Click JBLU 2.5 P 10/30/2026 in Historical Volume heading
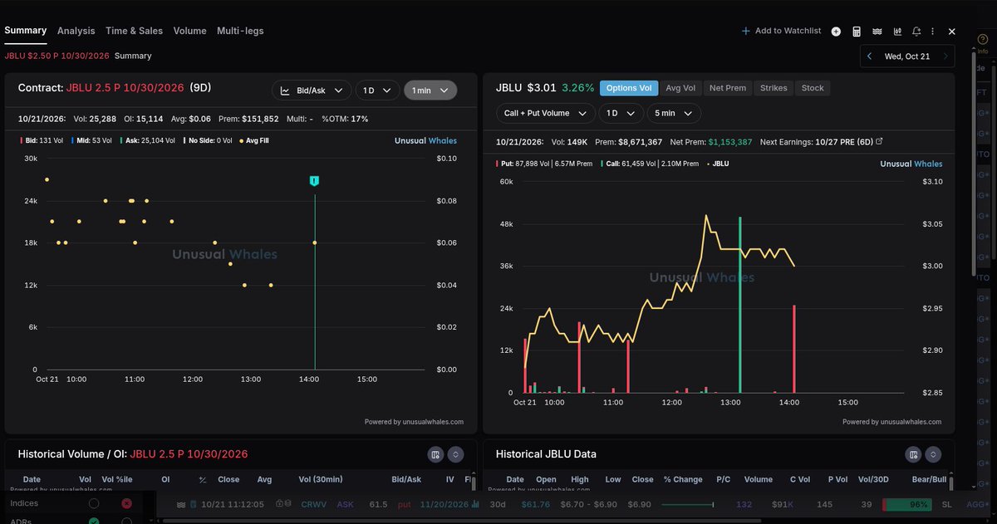The width and height of the screenshot is (997, 524). (x=189, y=454)
